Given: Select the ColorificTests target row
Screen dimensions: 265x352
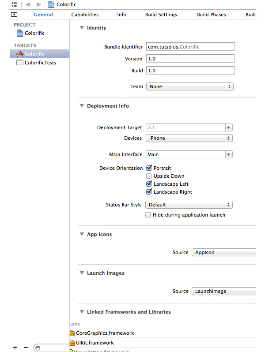Looking at the screenshot, I should tap(40, 63).
